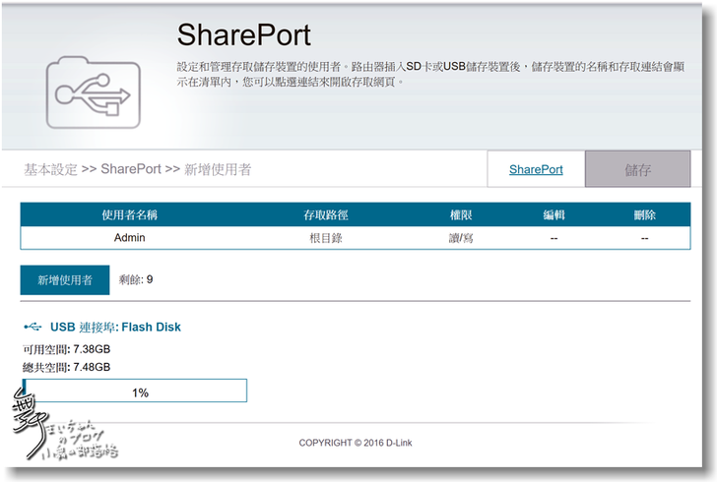Click the 存取路徑 column header
The width and height of the screenshot is (717, 482).
(x=326, y=214)
